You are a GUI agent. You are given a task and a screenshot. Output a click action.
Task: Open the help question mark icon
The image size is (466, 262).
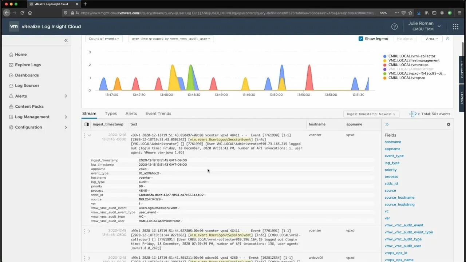pos(394,27)
